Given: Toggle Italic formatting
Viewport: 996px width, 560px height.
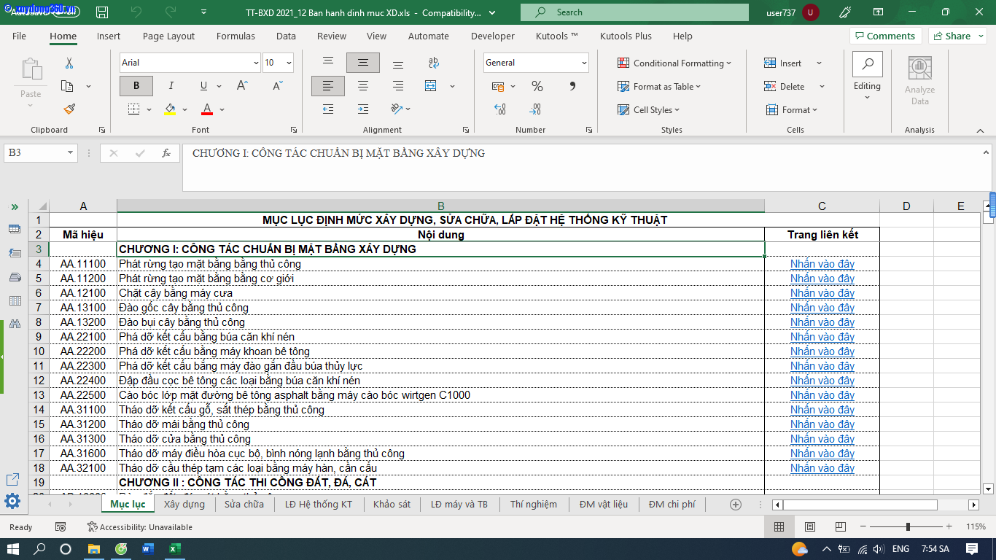Looking at the screenshot, I should (x=171, y=86).
